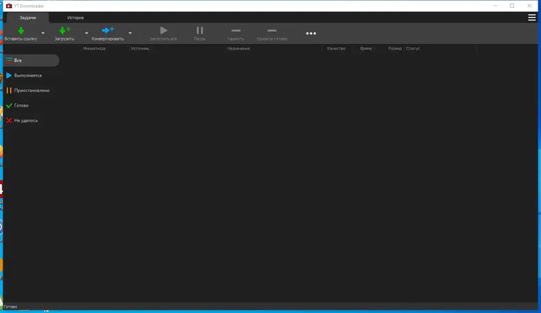Click the green Вставить ссылку arrow icon
This screenshot has width=541, height=313.
pyautogui.click(x=21, y=30)
